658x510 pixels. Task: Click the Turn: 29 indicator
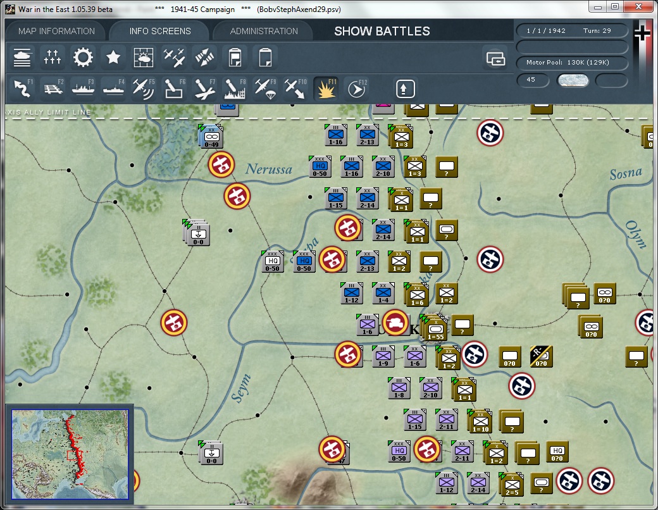coord(597,30)
